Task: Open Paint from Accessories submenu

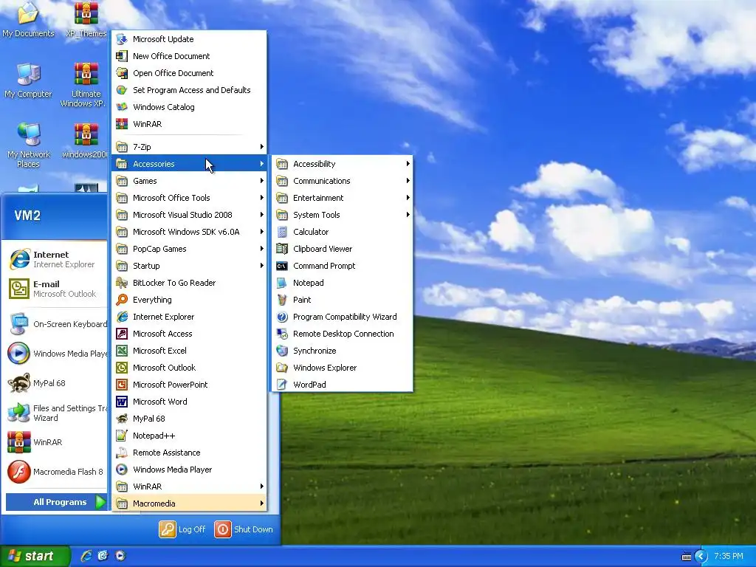Action: tap(343, 300)
